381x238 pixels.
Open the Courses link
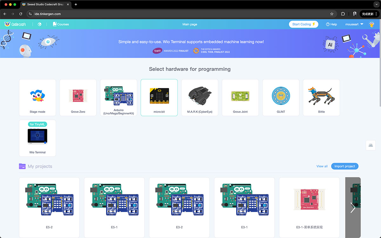pos(61,24)
